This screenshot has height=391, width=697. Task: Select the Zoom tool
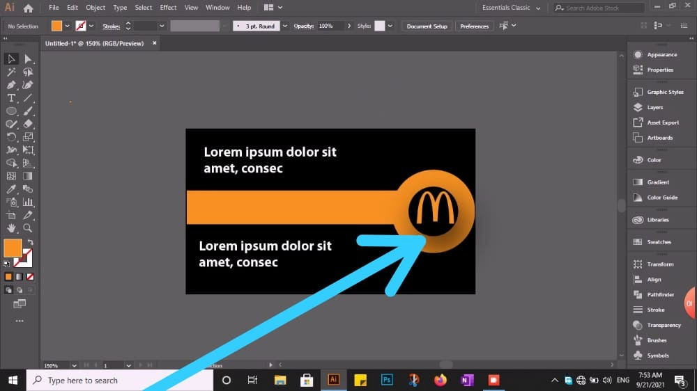click(28, 228)
